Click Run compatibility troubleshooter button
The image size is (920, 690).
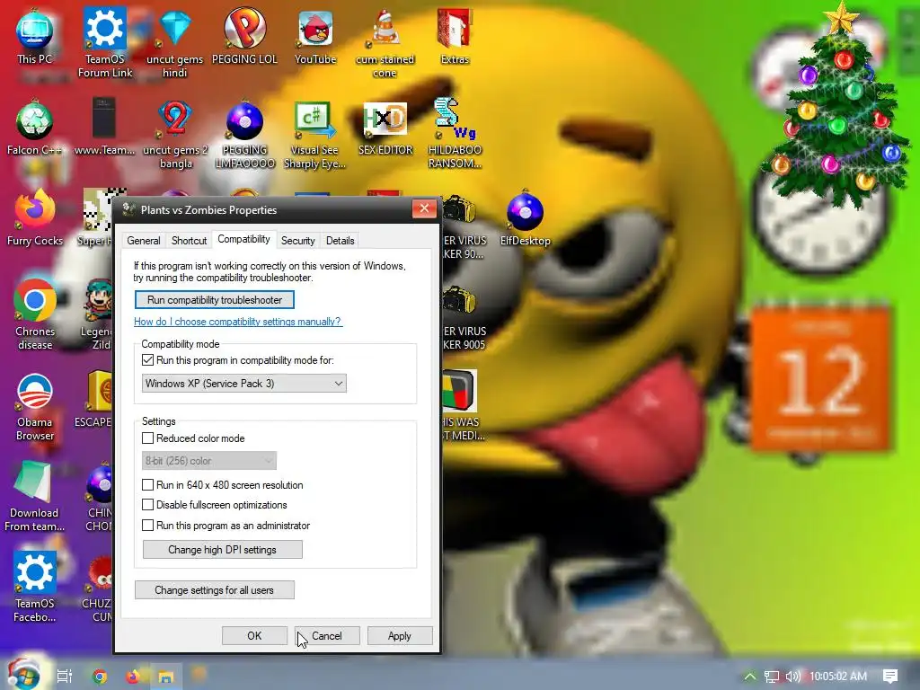[215, 300]
